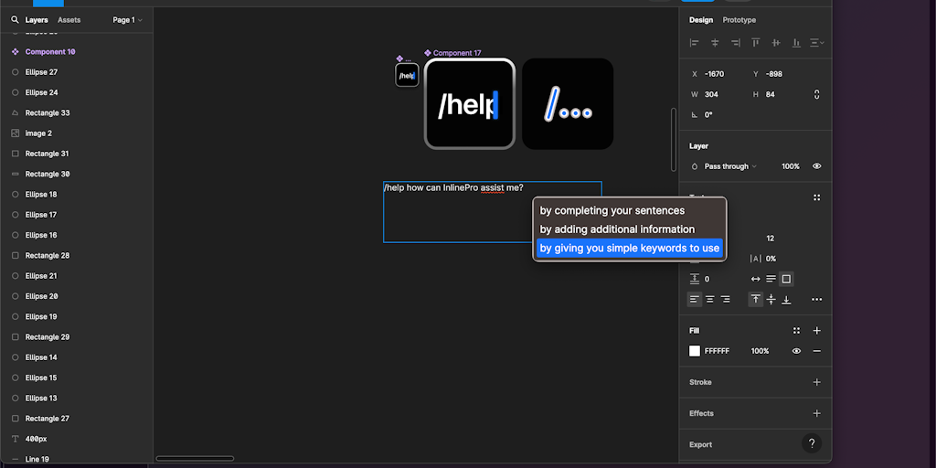
Task: Expand the distribute spacing options dropdown
Action: point(817,43)
